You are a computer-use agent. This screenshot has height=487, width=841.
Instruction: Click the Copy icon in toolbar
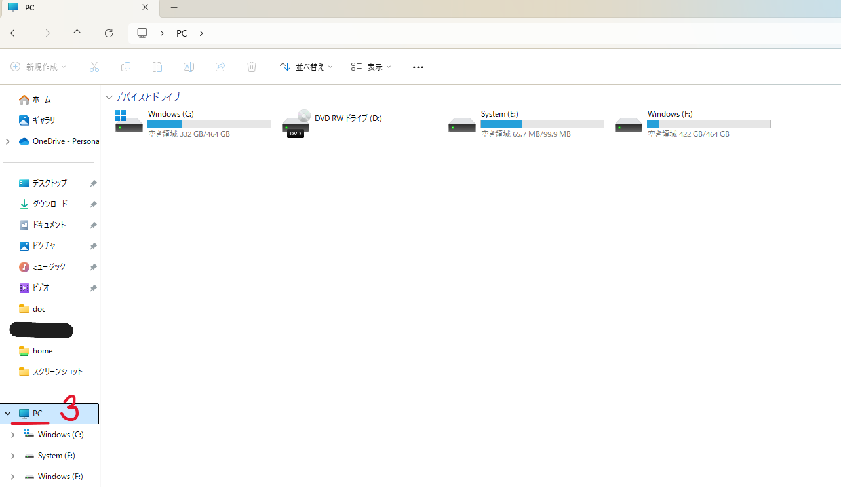126,67
